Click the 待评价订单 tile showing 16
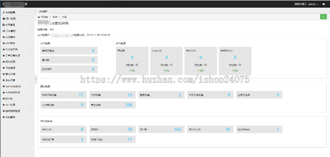The height and width of the screenshot is (157, 330). point(210,130)
